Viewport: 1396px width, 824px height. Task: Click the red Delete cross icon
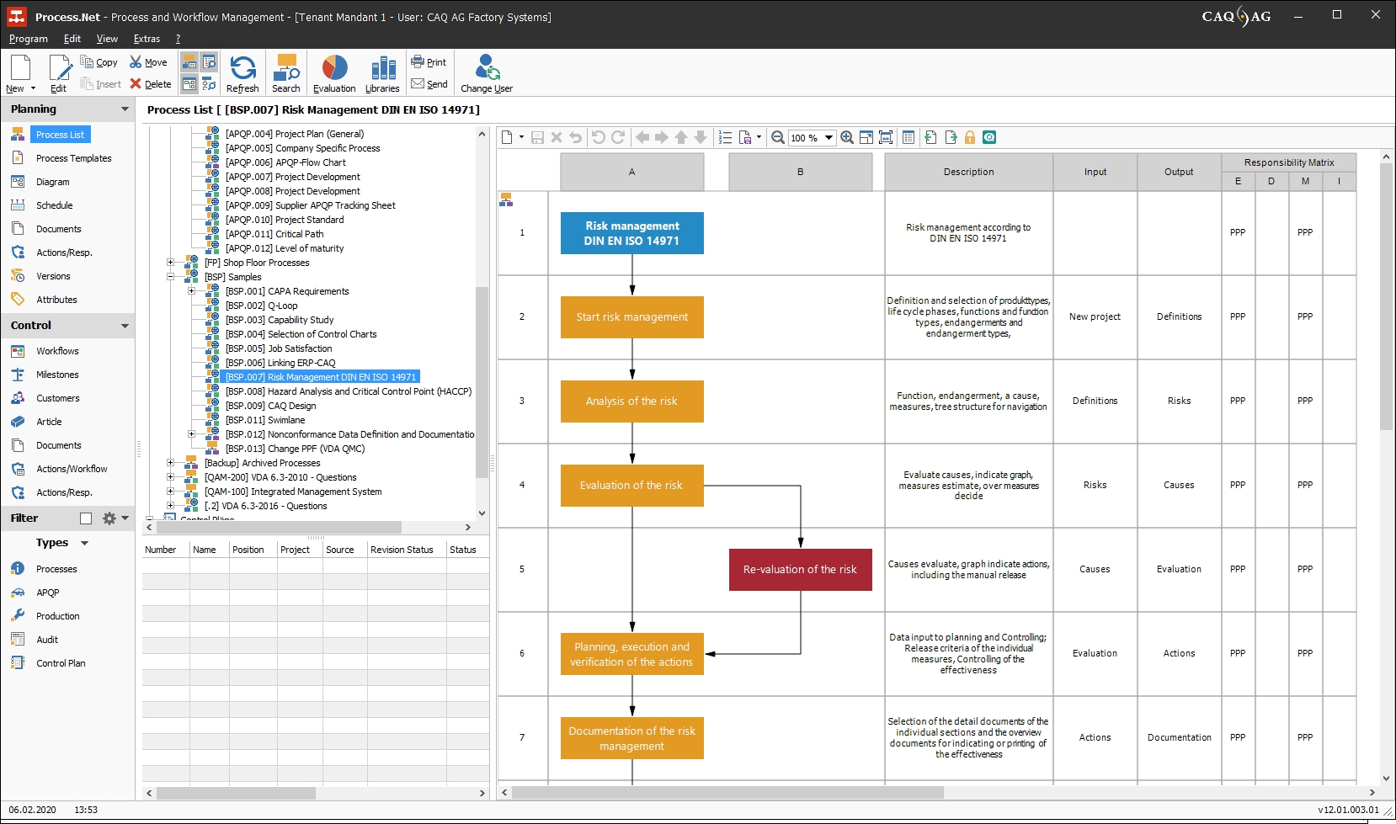(136, 84)
